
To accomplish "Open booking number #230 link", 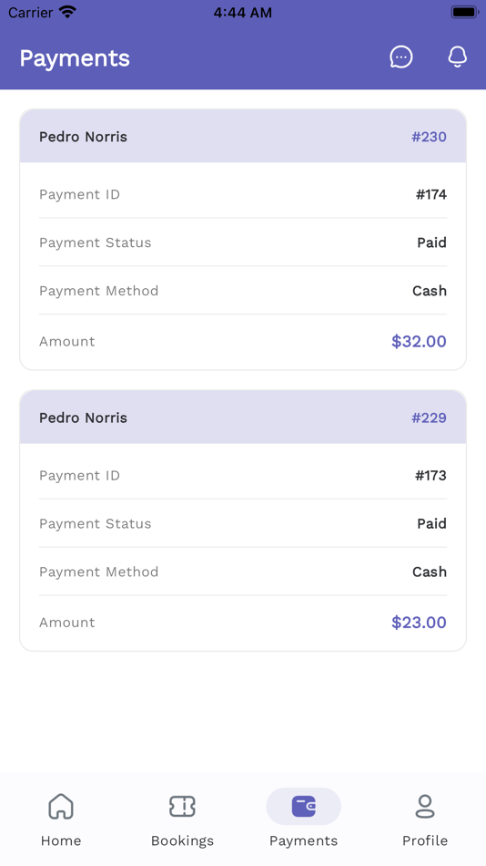I will point(429,137).
